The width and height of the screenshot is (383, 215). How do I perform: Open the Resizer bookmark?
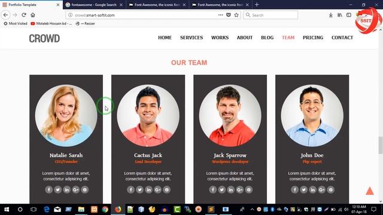[85, 23]
